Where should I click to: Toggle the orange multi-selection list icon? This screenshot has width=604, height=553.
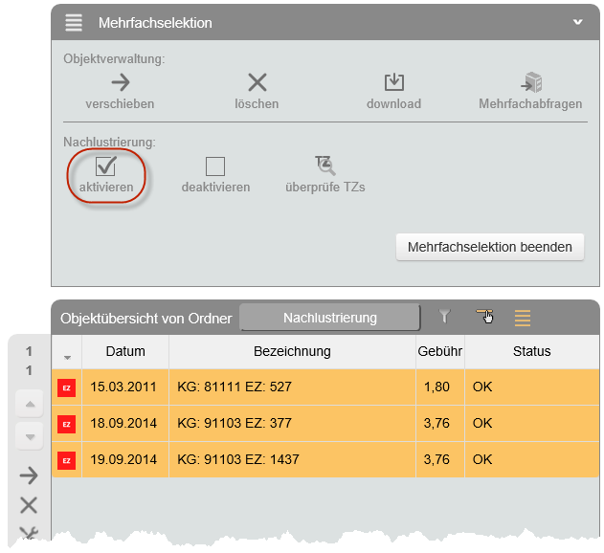tap(523, 318)
